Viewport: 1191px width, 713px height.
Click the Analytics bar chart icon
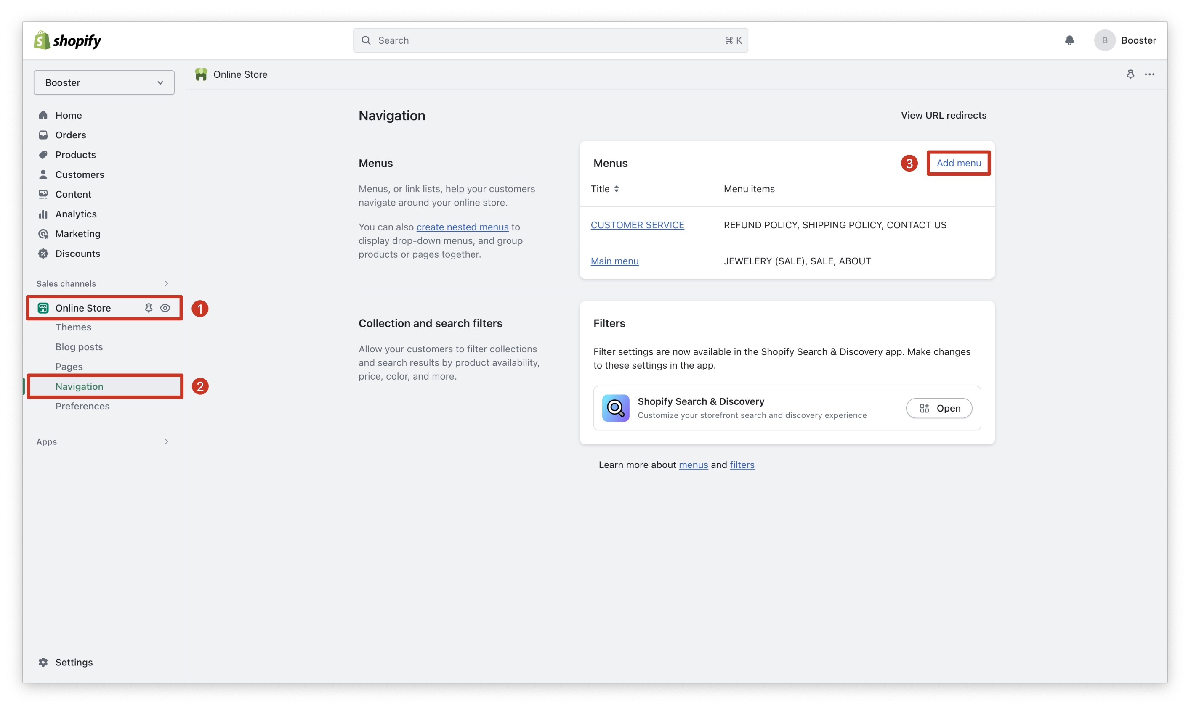click(43, 214)
